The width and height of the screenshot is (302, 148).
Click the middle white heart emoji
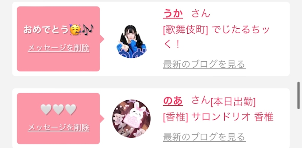tap(58, 109)
